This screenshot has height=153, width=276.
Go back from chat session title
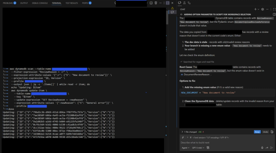[181, 14]
